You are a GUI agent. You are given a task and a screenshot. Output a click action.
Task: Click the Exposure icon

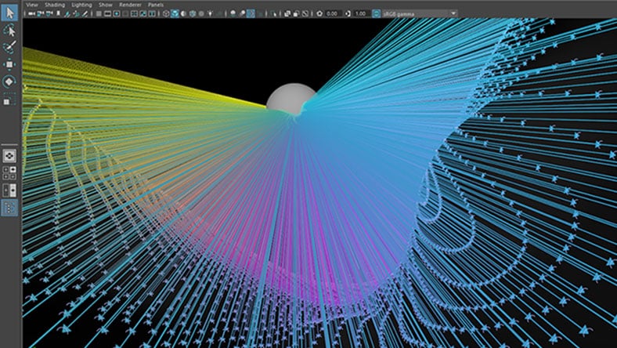pyautogui.click(x=319, y=14)
